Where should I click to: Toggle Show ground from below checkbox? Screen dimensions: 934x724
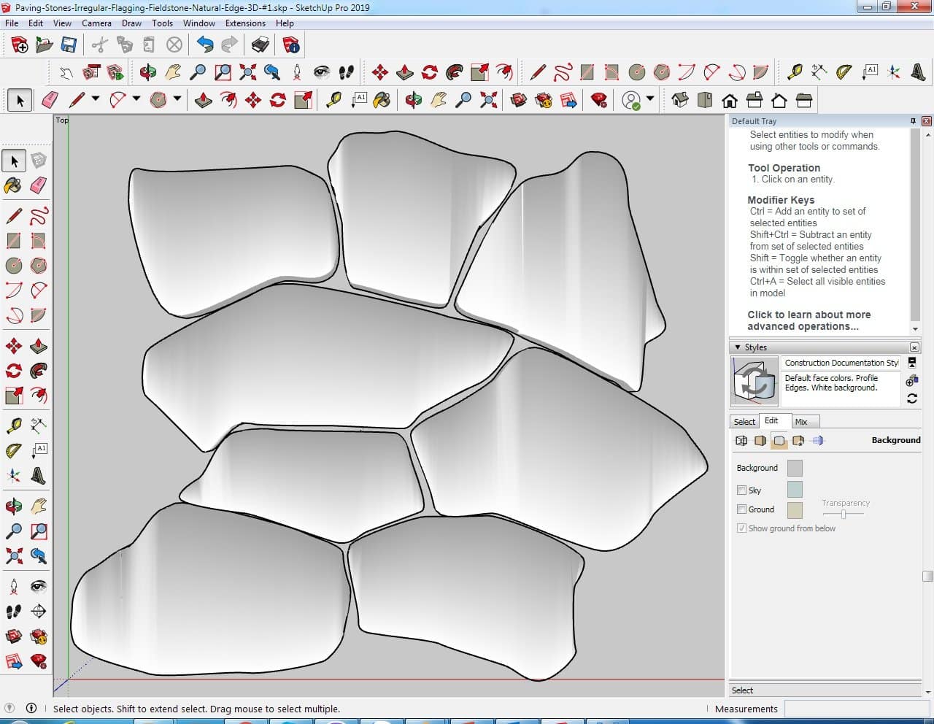coord(741,528)
